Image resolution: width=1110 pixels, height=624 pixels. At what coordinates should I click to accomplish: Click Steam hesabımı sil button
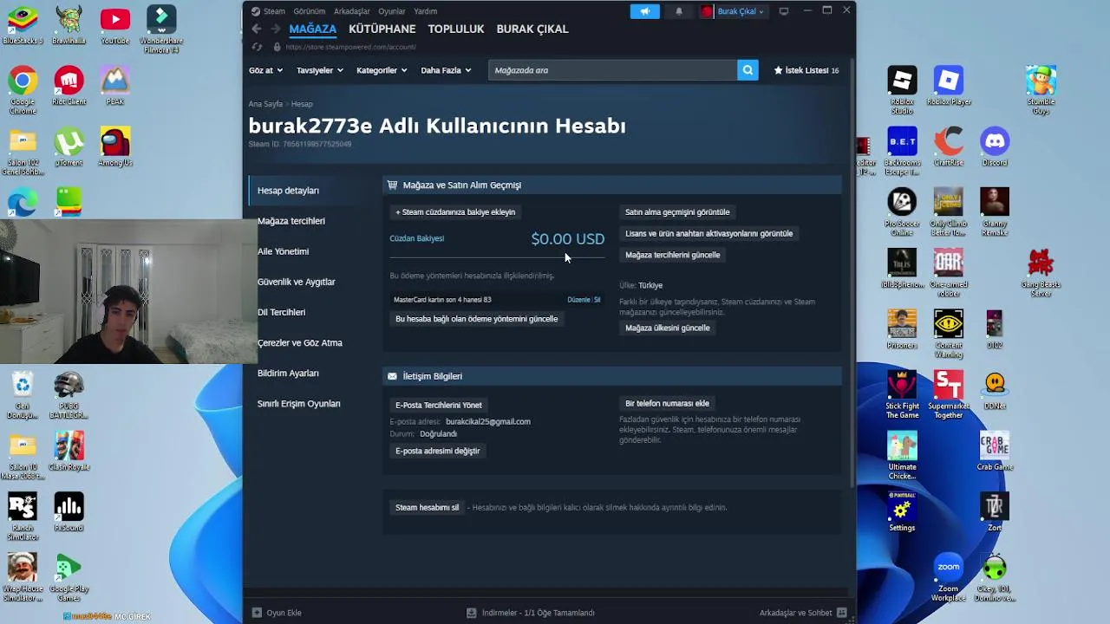[x=427, y=507]
